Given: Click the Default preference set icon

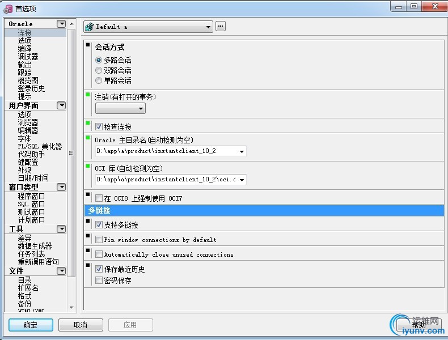Looking at the screenshot, I should tap(90, 27).
